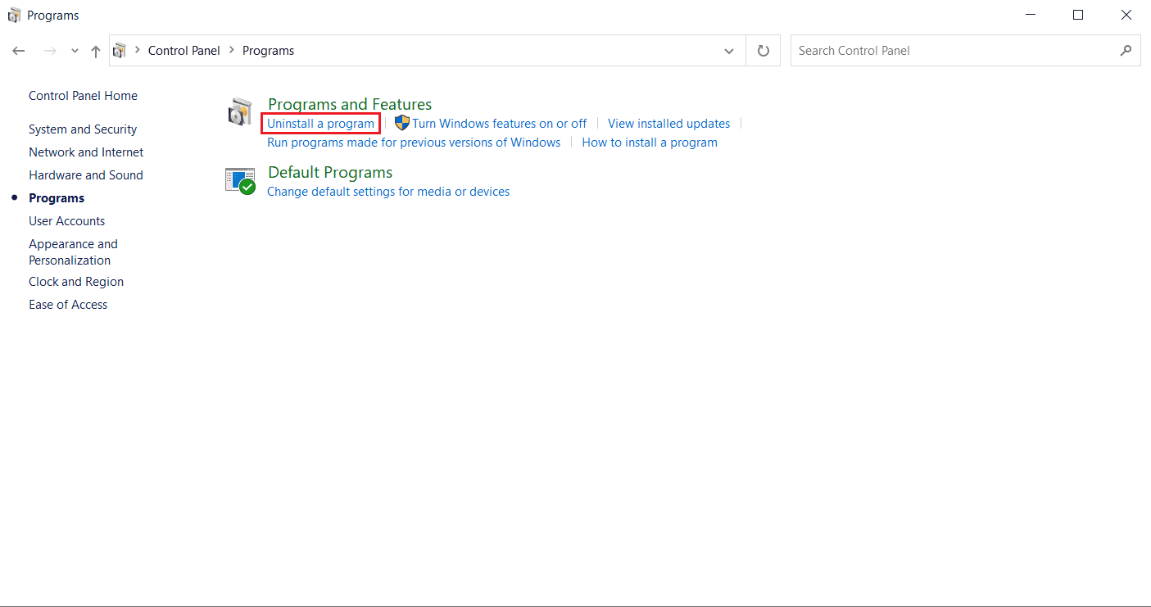Open Change default settings for media or devices
Screen dimensions: 1151x607
[388, 192]
